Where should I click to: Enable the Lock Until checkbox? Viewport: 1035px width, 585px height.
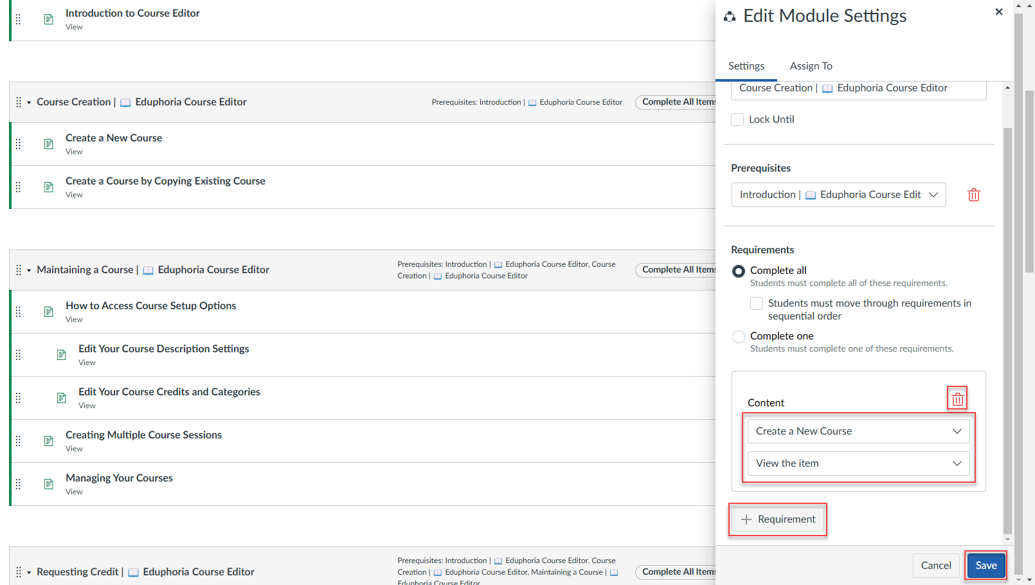coord(737,120)
